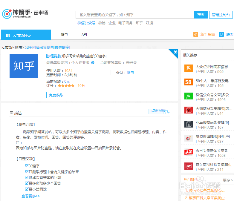The image size is (234, 201).
Task: Toggle the 关键字 checkbox
Action: 27,166
